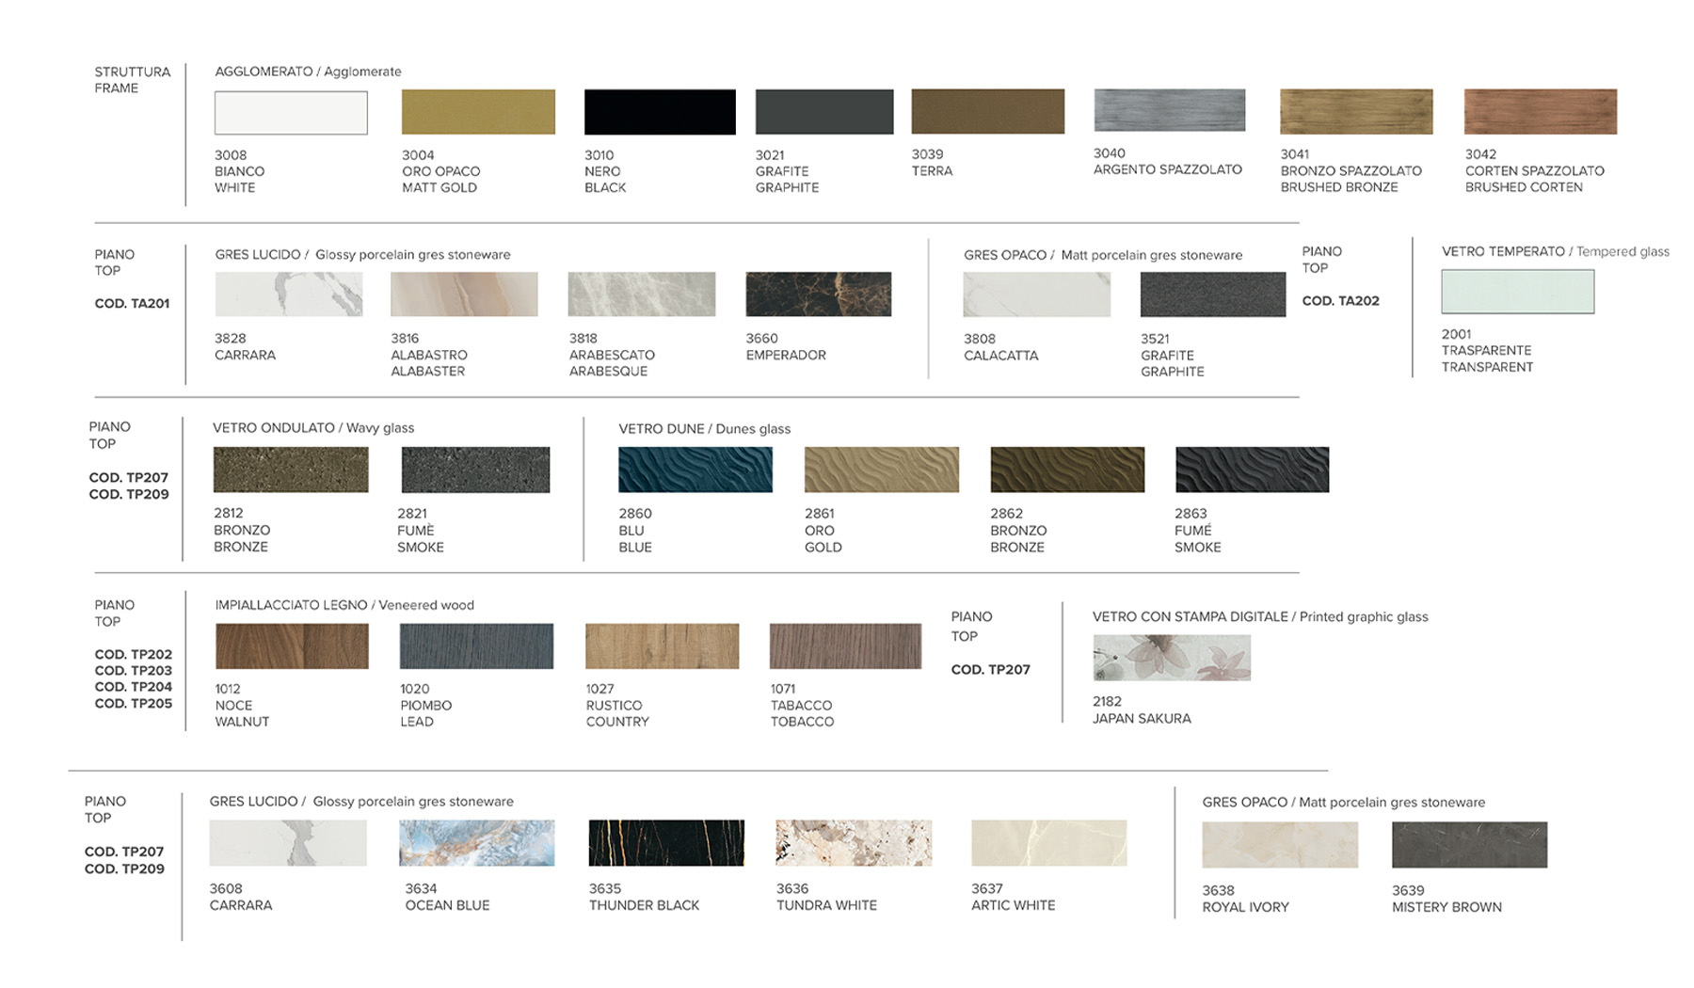Click the 3828 Carrara glossy stoneware sample
1694x988 pixels.
click(x=289, y=295)
